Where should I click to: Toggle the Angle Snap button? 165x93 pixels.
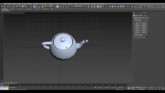(x=63, y=6)
